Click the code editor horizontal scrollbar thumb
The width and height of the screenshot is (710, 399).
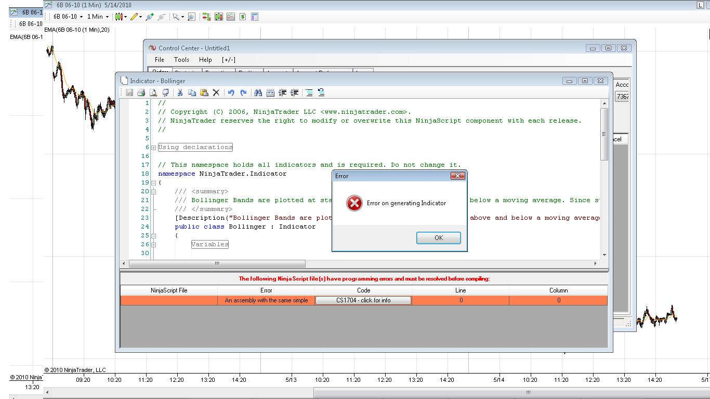pos(217,263)
